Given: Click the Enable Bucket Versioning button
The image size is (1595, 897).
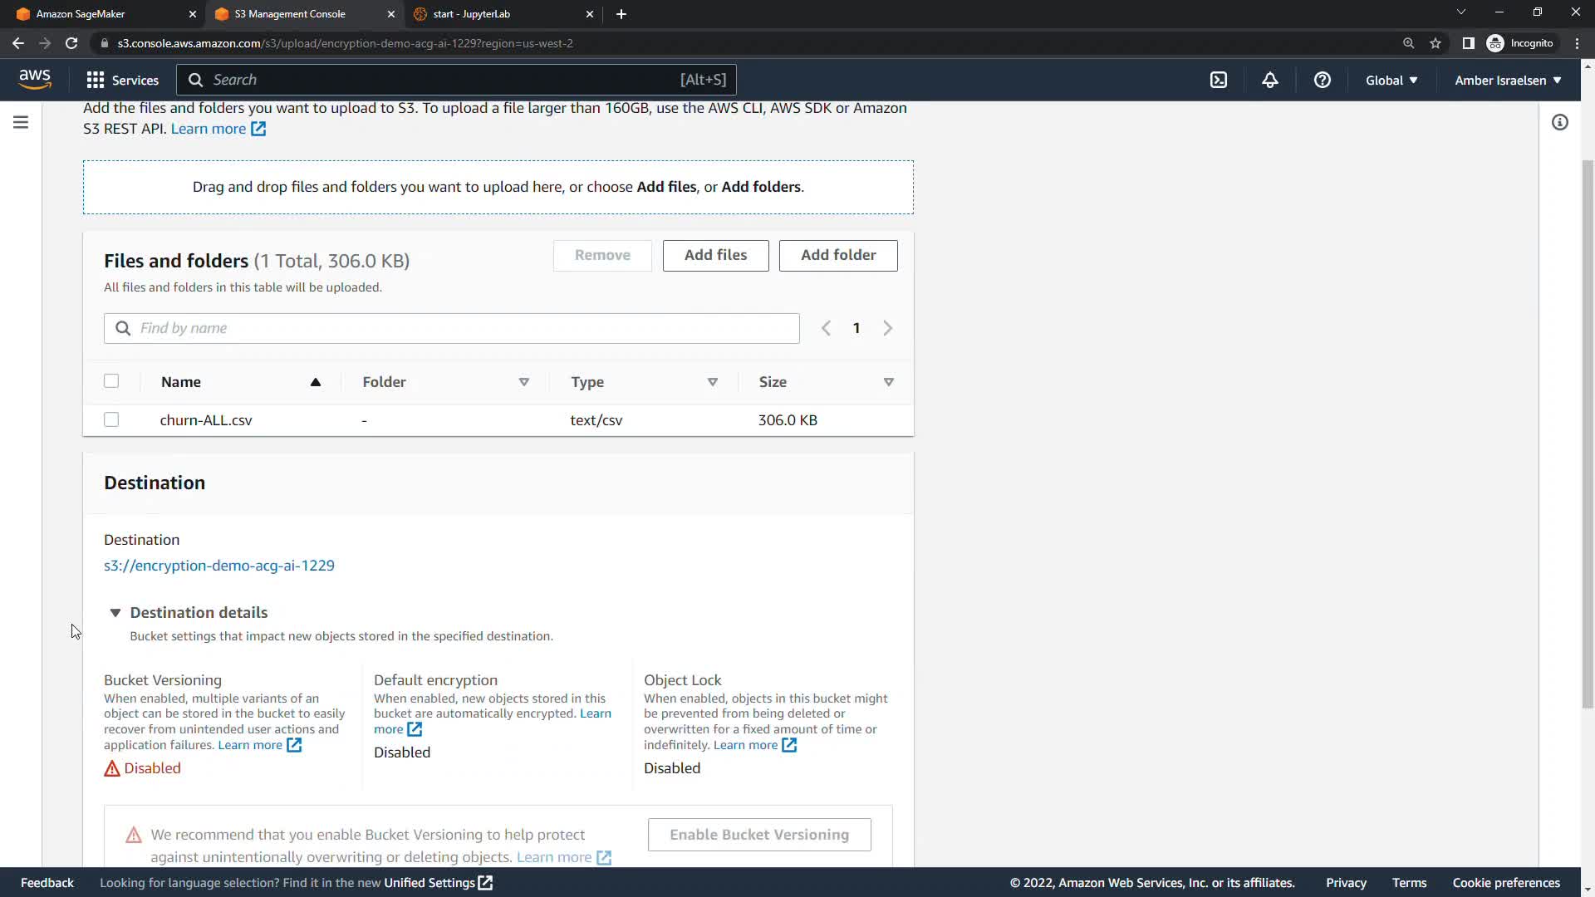Looking at the screenshot, I should pos(759,835).
